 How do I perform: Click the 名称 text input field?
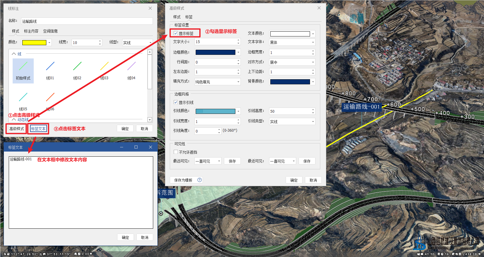point(87,21)
